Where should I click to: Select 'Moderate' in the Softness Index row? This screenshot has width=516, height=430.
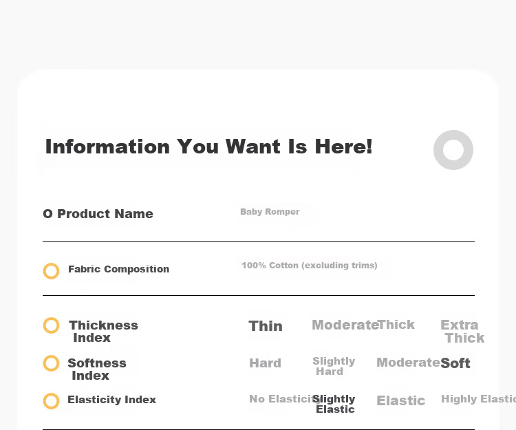pos(408,363)
